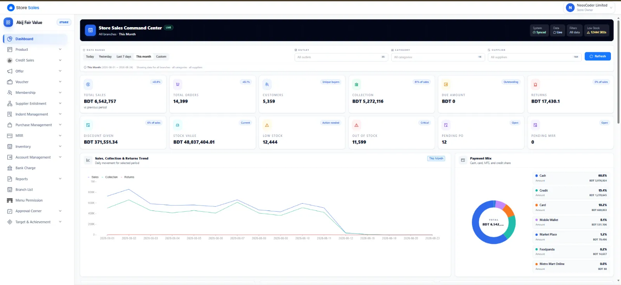621x285 pixels.
Task: Click the Offer megaphone icon
Action: pyautogui.click(x=10, y=71)
